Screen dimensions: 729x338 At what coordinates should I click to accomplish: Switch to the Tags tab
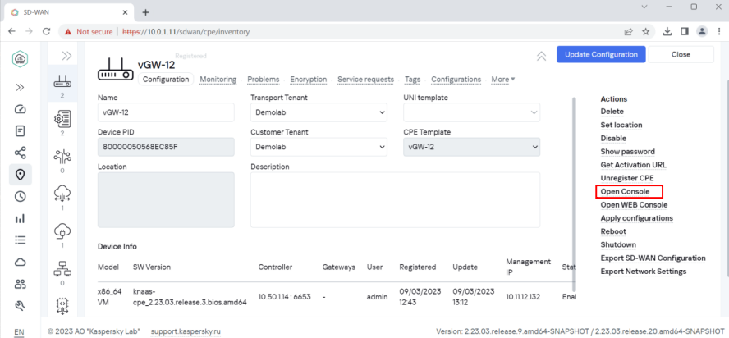(x=412, y=80)
